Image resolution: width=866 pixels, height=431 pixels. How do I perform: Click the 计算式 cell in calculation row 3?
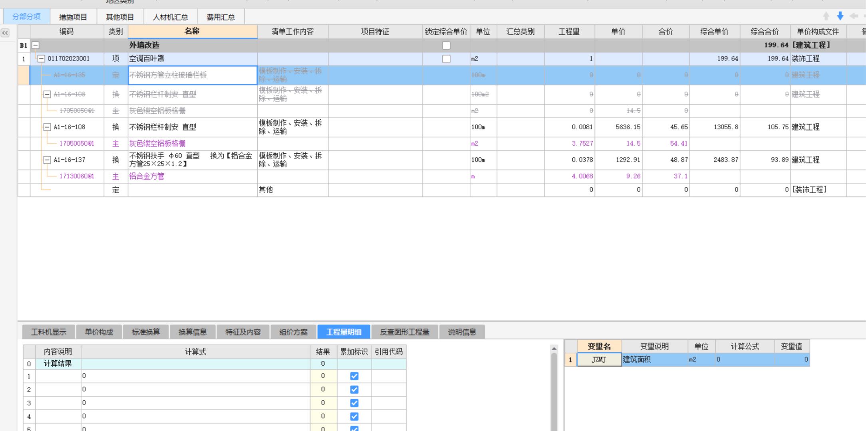click(196, 403)
